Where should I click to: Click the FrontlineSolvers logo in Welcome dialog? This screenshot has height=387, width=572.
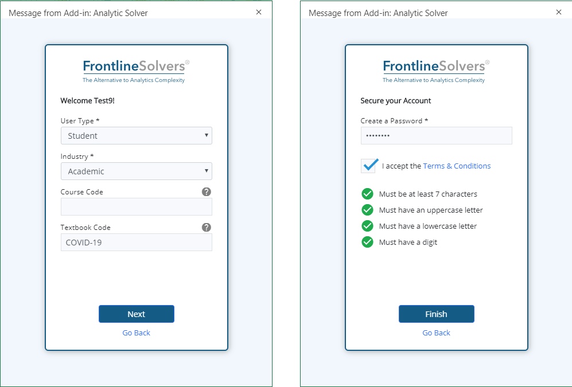point(136,71)
